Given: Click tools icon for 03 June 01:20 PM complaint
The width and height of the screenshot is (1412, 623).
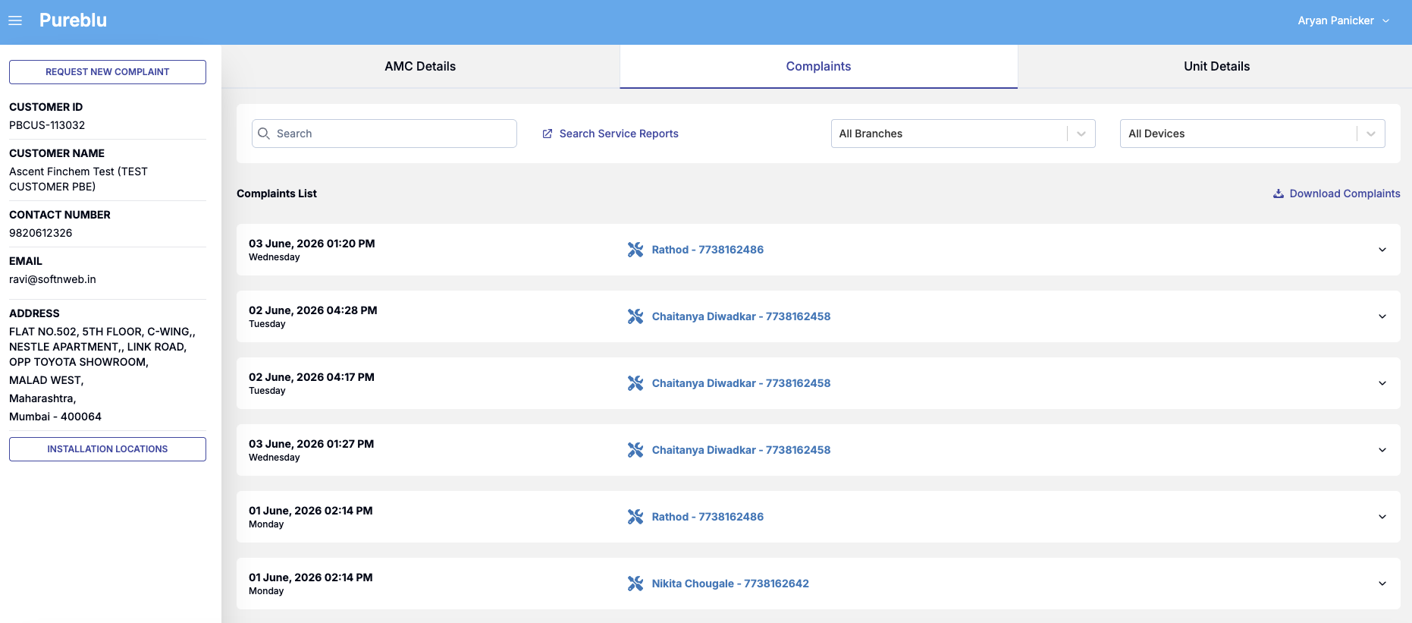Looking at the screenshot, I should 635,250.
